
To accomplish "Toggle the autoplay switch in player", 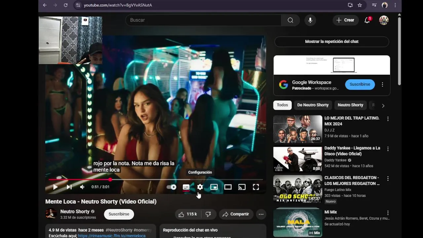I will [171, 187].
